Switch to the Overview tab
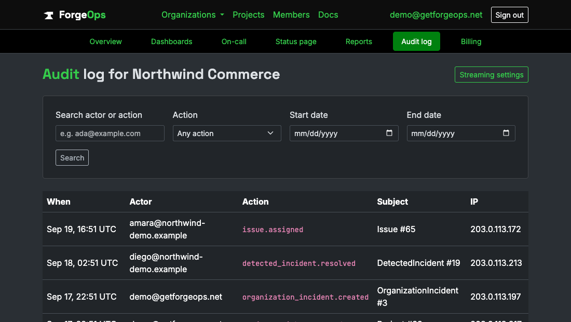 (105, 42)
